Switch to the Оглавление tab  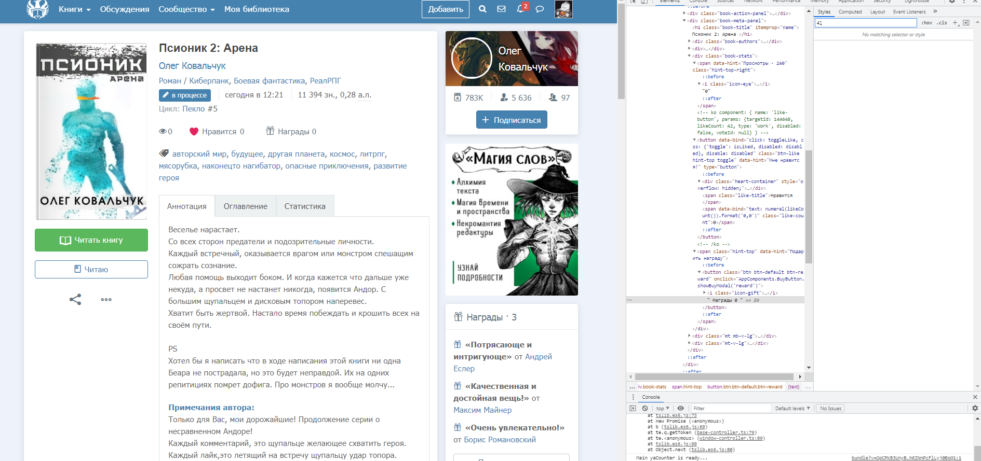(x=245, y=206)
